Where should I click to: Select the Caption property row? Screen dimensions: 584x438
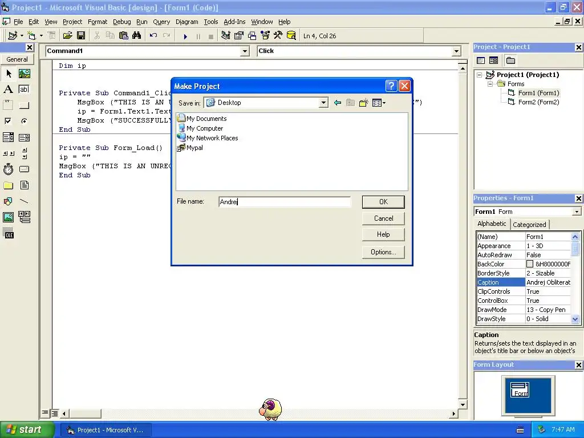point(524,282)
